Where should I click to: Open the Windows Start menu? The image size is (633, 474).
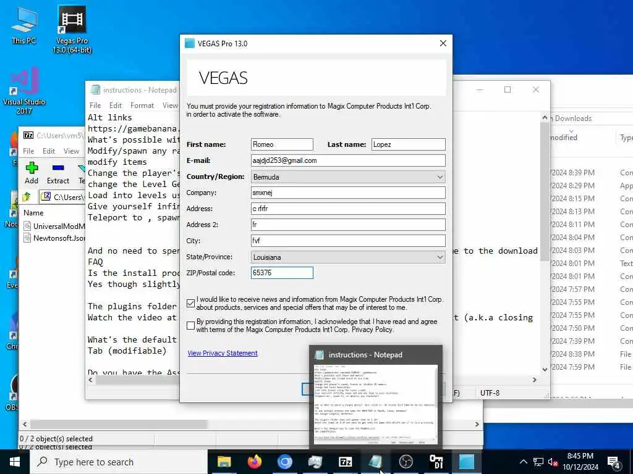click(x=15, y=462)
